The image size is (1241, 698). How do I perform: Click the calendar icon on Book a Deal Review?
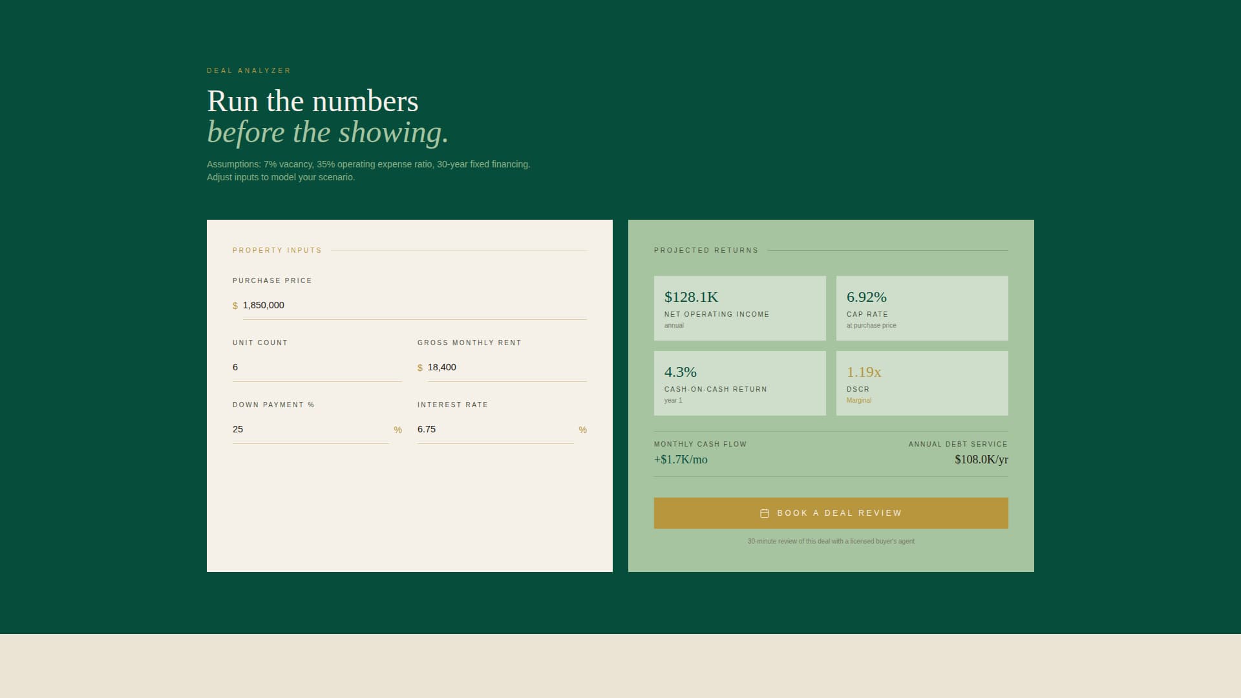click(765, 513)
